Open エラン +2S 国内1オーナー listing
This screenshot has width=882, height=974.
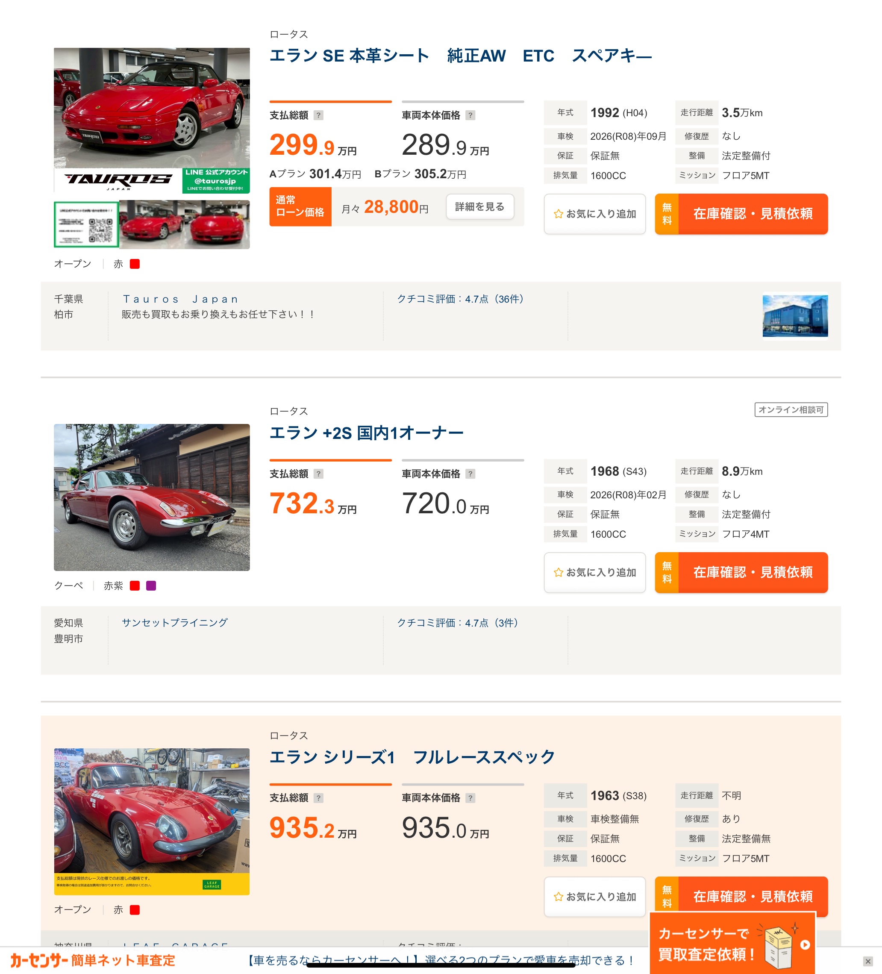(x=367, y=433)
